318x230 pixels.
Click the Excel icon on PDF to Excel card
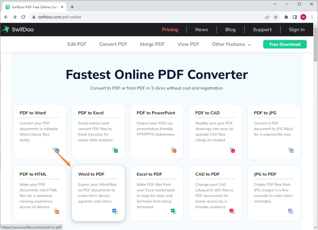(x=115, y=150)
